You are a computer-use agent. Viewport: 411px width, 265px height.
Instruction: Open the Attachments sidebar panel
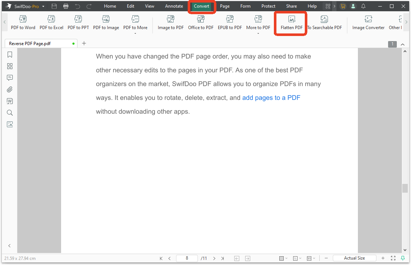10,89
